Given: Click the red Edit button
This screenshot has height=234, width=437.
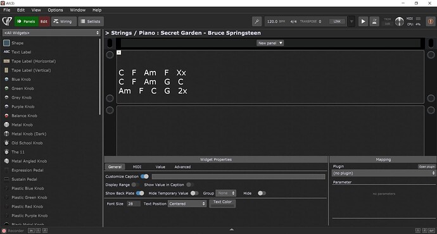Looking at the screenshot, I should pos(44,22).
